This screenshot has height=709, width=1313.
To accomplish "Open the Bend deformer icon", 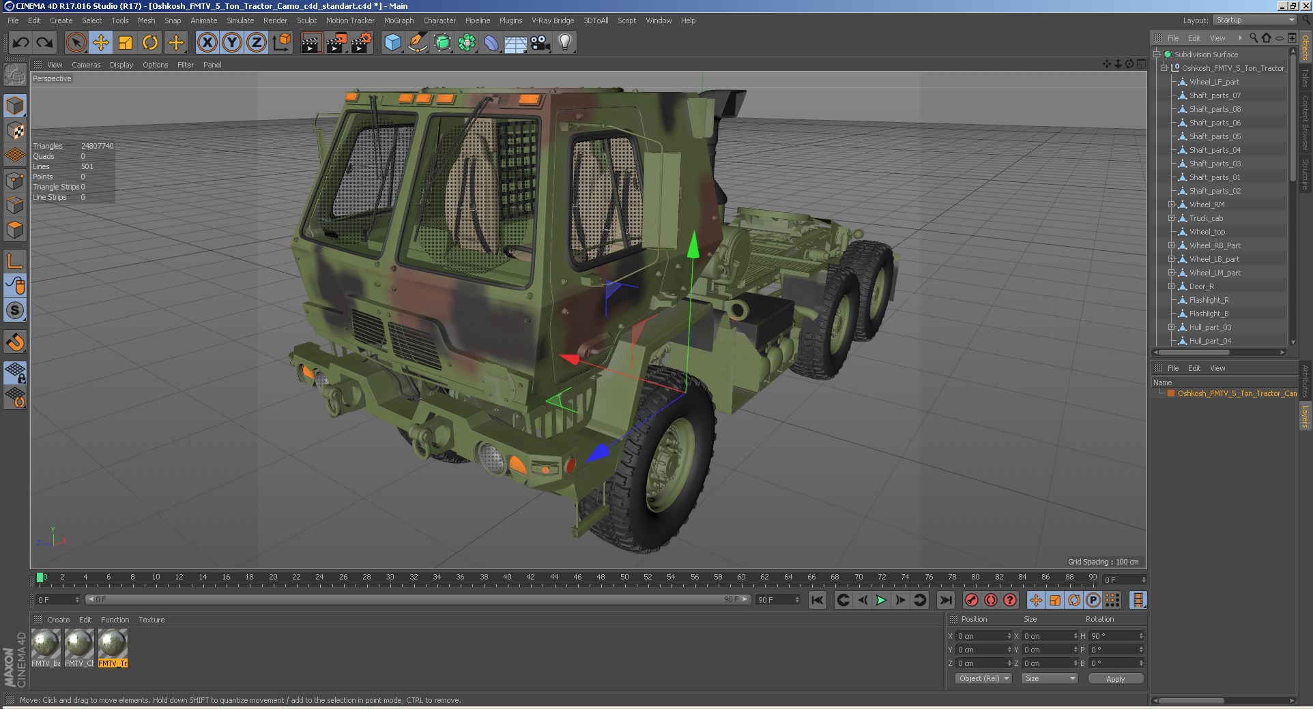I will tap(491, 43).
